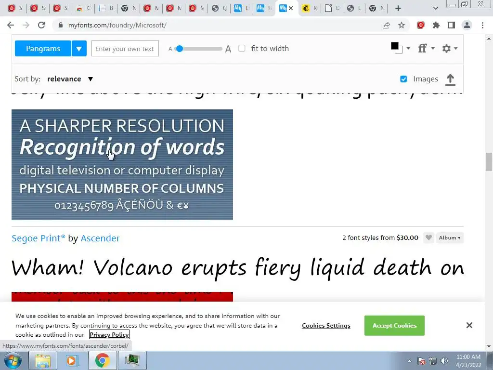Open the Extensions puzzle menu

tap(436, 25)
